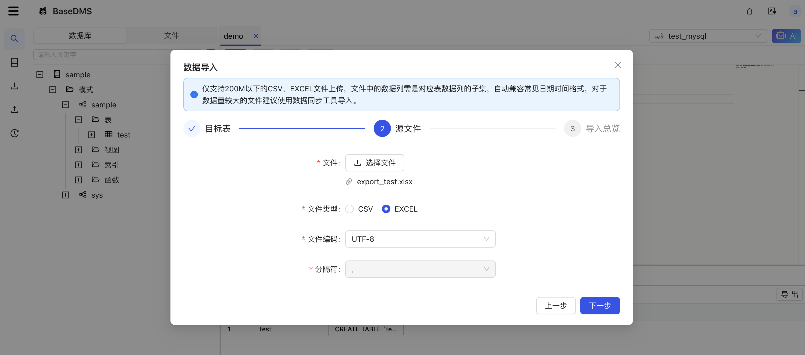Screen dimensions: 805x355
Task: Open the upload/export sidebar icon
Action: pyautogui.click(x=14, y=110)
